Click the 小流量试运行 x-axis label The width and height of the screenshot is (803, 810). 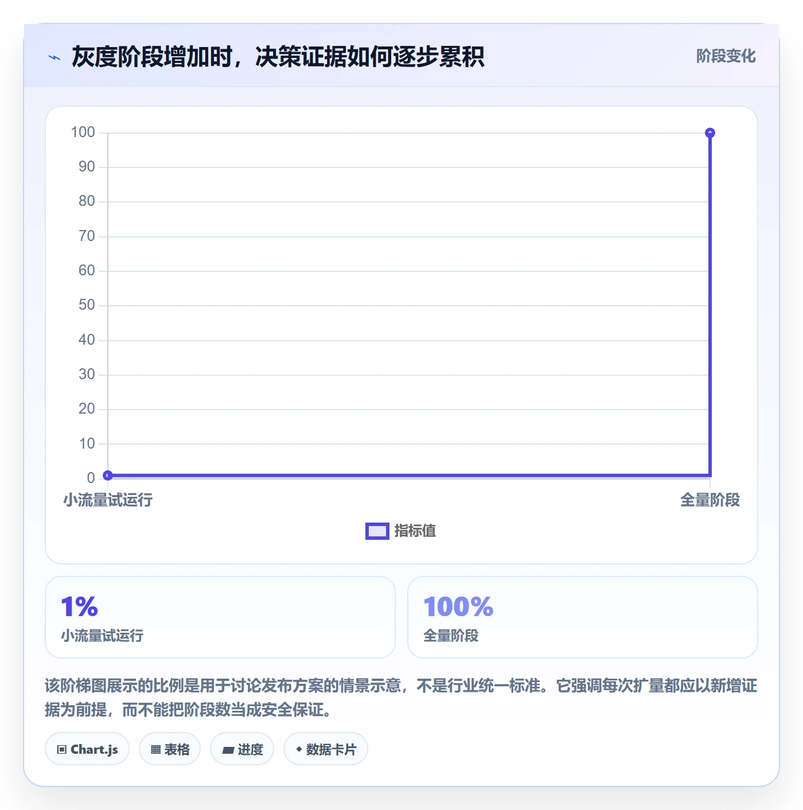click(108, 500)
